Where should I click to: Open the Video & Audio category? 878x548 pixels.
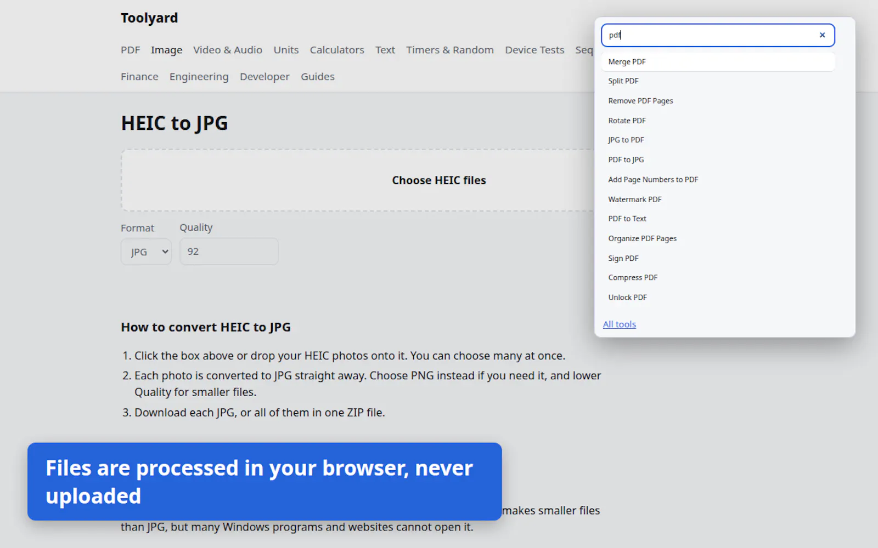228,50
